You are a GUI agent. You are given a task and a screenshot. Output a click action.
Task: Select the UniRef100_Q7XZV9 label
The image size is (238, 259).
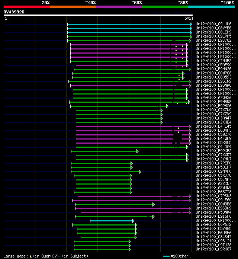click(213, 114)
